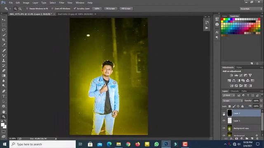Select the Eraser tool
This screenshot has width=264, height=148.
click(x=4, y=70)
